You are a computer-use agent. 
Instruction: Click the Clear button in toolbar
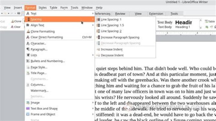16,27
